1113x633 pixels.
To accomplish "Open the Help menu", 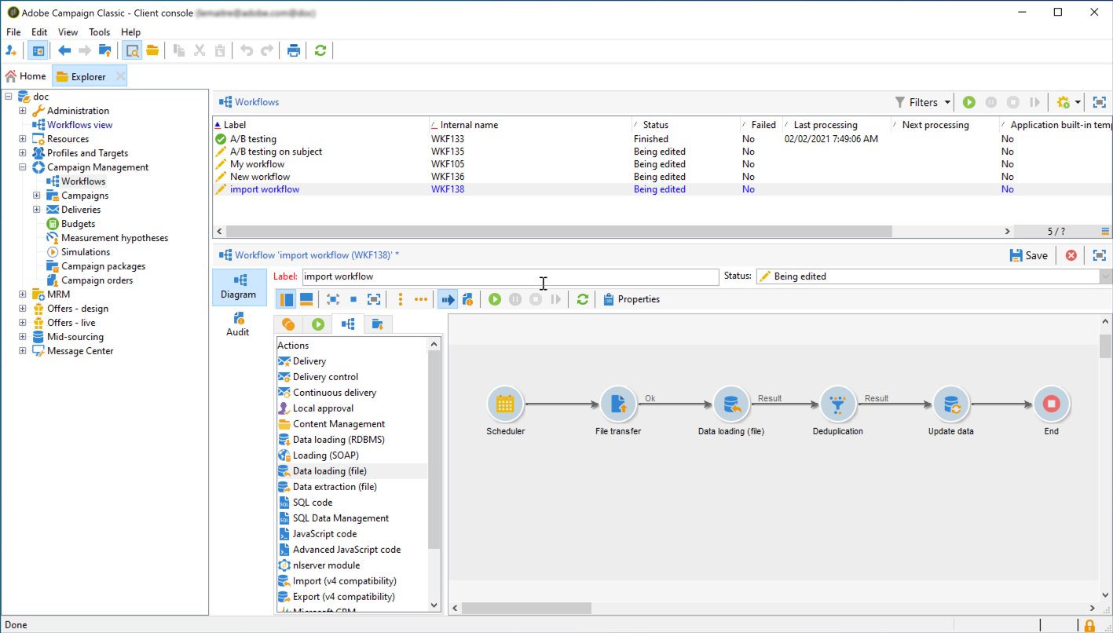I will [131, 32].
